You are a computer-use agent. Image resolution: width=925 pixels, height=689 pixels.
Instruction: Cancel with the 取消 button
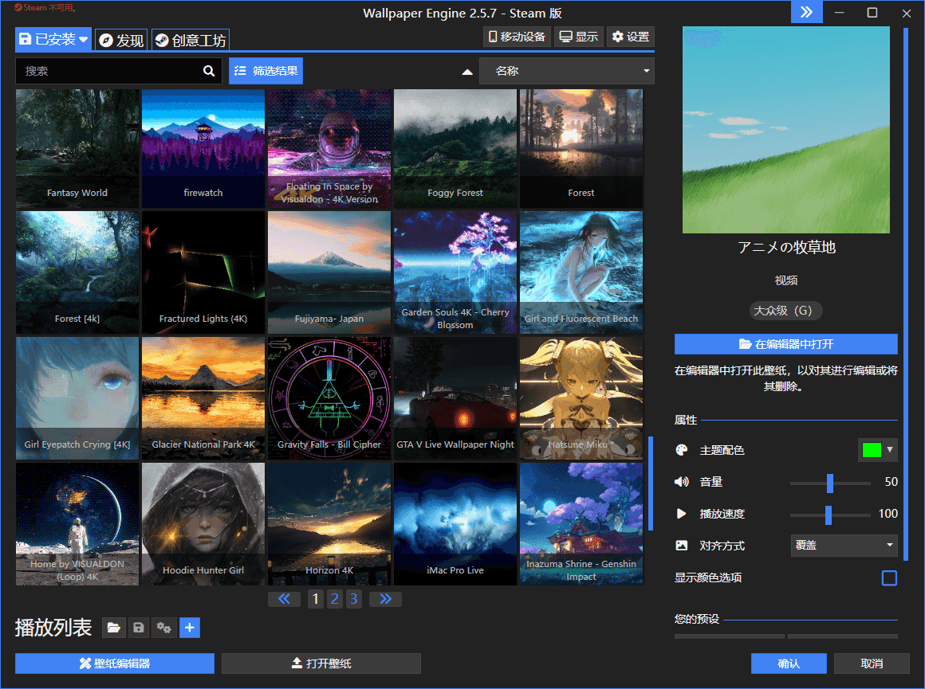coord(872,664)
